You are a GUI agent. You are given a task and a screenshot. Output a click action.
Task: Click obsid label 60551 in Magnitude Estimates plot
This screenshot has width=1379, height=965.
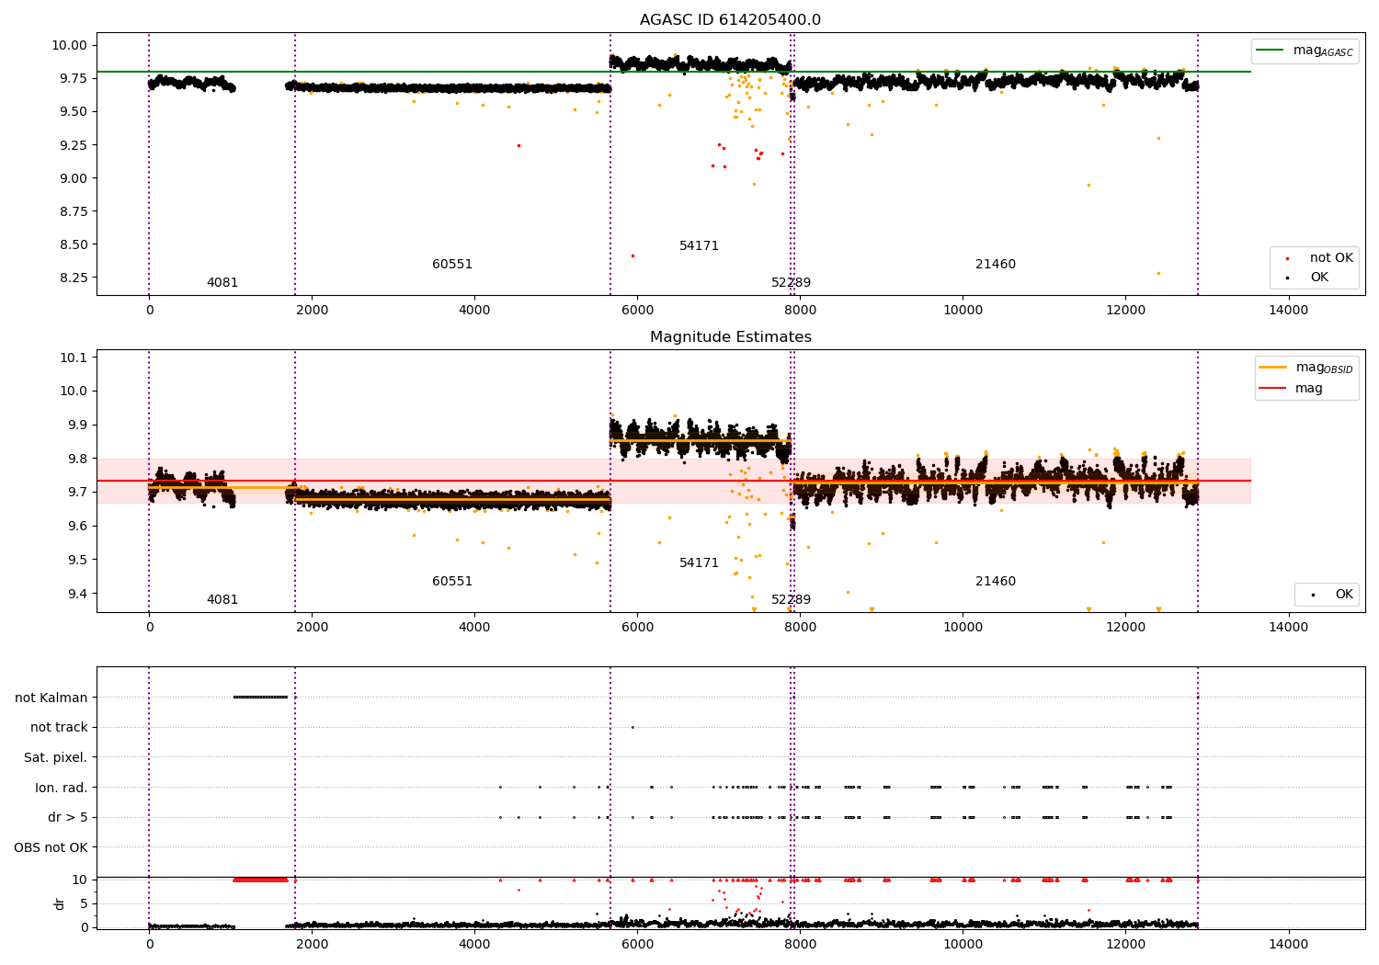click(452, 581)
